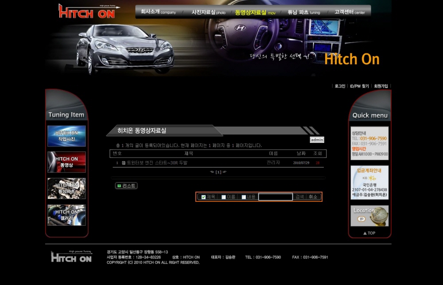
Task: Click the 회원가입 sign-up link
Action: click(381, 86)
